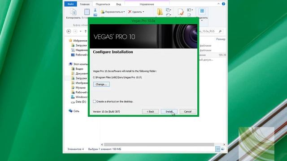
Task: Click the Explorer Help question mark icon
Action: point(223,4)
